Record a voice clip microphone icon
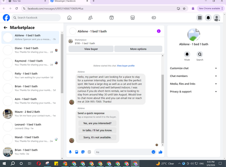Screen dimensions: 226x167 coord(70,152)
